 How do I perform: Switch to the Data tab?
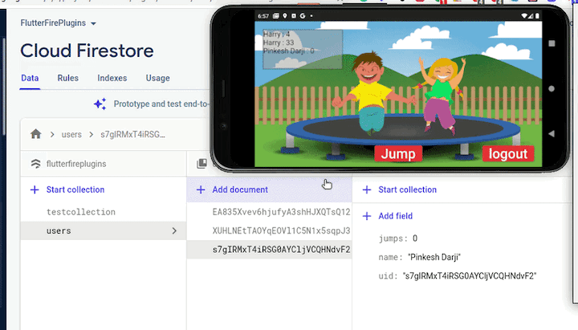30,78
